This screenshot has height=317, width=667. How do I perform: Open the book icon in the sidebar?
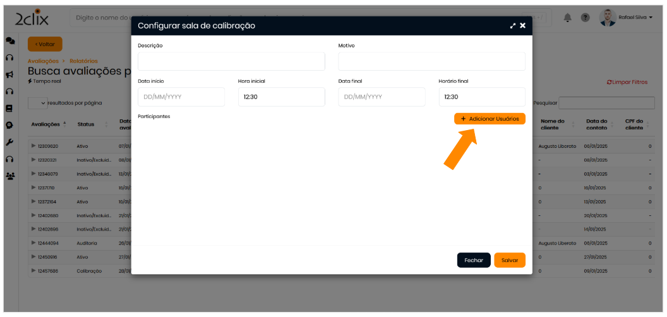10,108
